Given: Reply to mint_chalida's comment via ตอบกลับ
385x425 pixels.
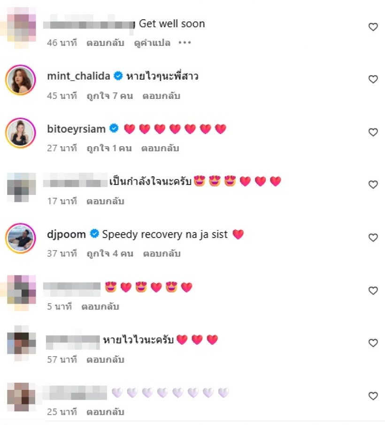Looking at the screenshot, I should (161, 96).
